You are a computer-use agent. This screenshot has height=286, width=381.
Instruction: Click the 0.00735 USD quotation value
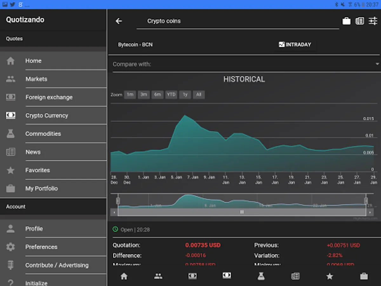pyautogui.click(x=203, y=245)
